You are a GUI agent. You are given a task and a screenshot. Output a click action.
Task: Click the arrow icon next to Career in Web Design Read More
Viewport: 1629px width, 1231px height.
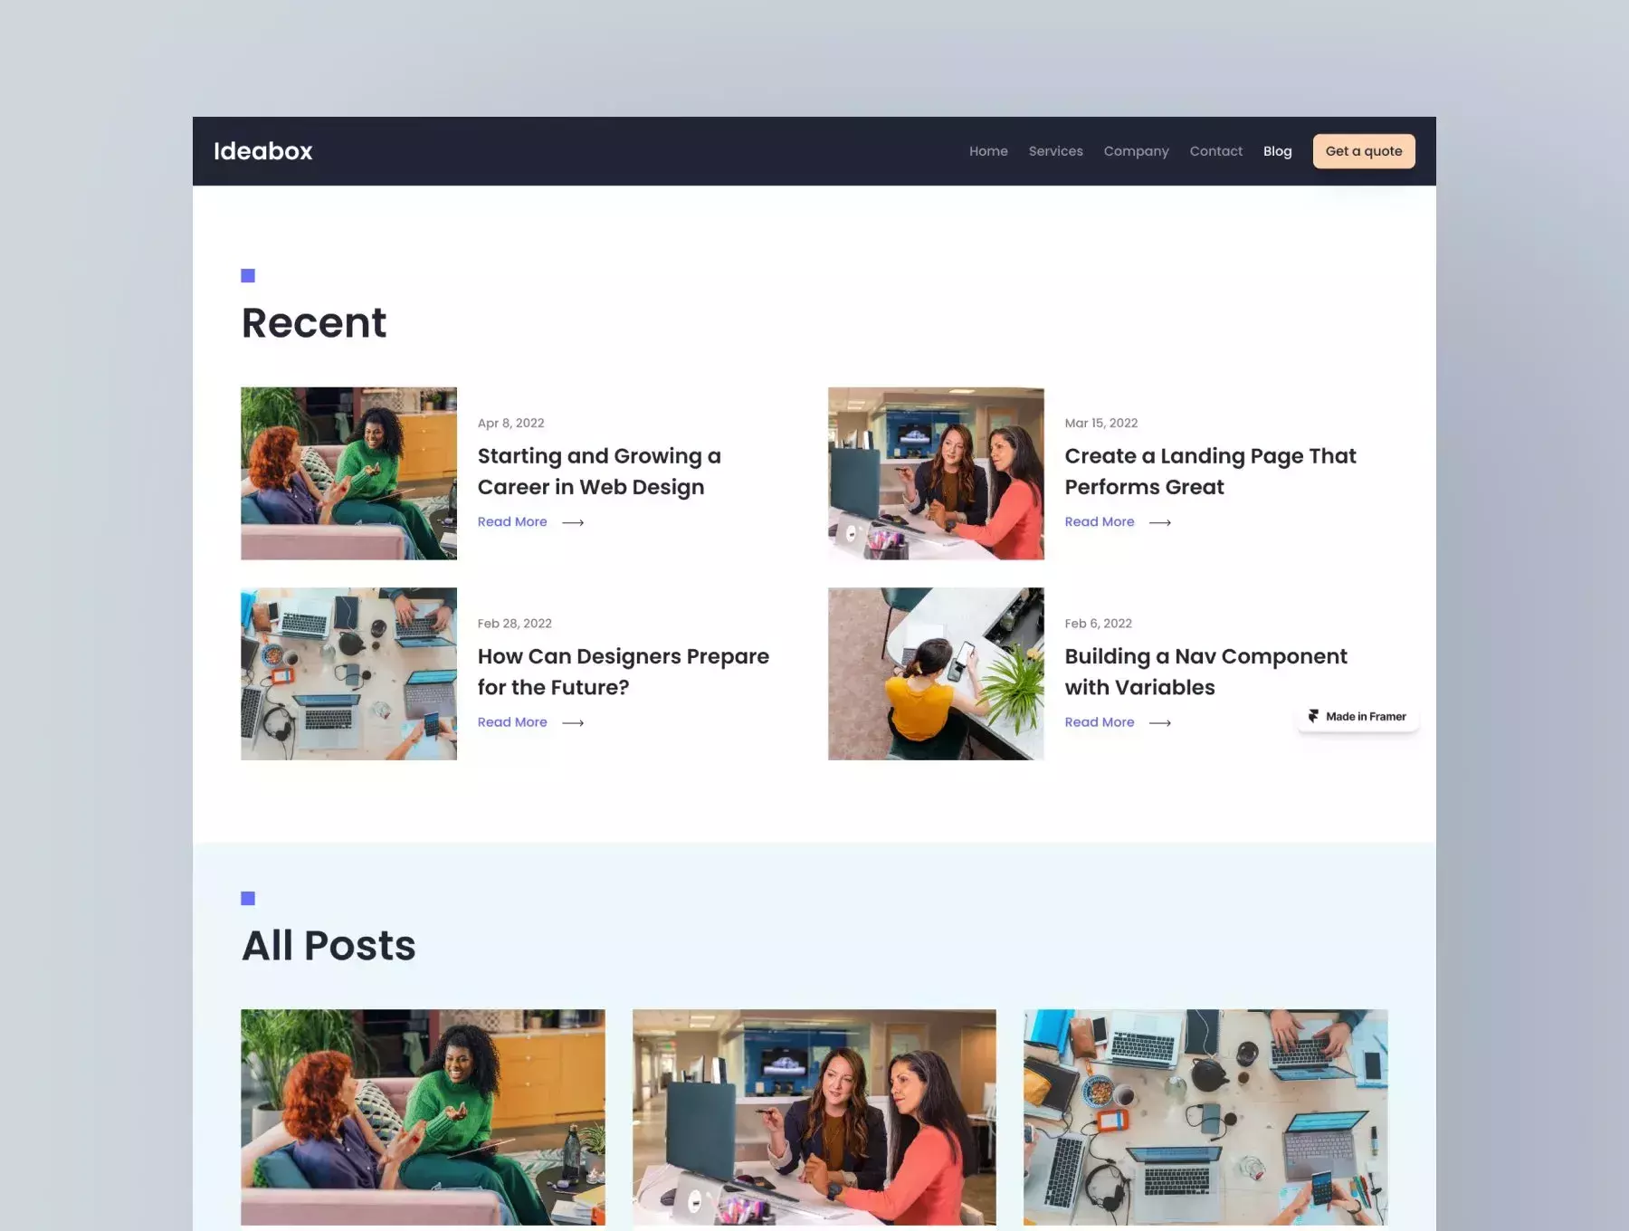(573, 523)
